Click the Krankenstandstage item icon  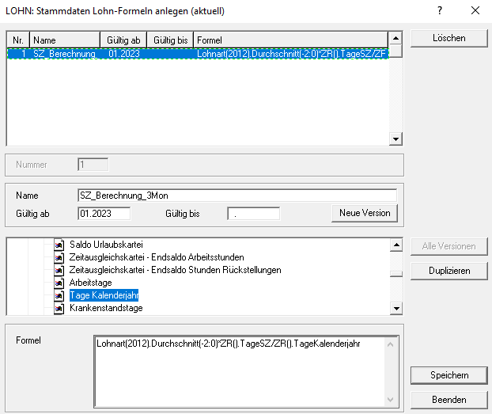pos(59,308)
